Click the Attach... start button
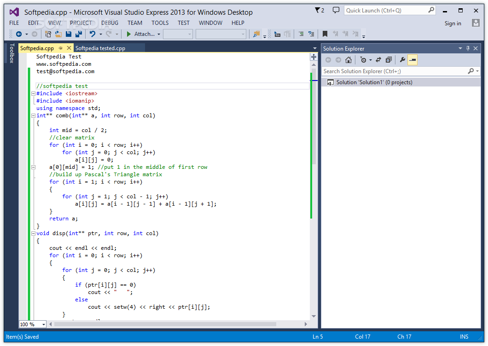 (140, 34)
